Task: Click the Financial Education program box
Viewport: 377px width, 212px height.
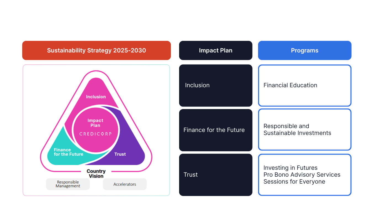Action: pos(305,86)
